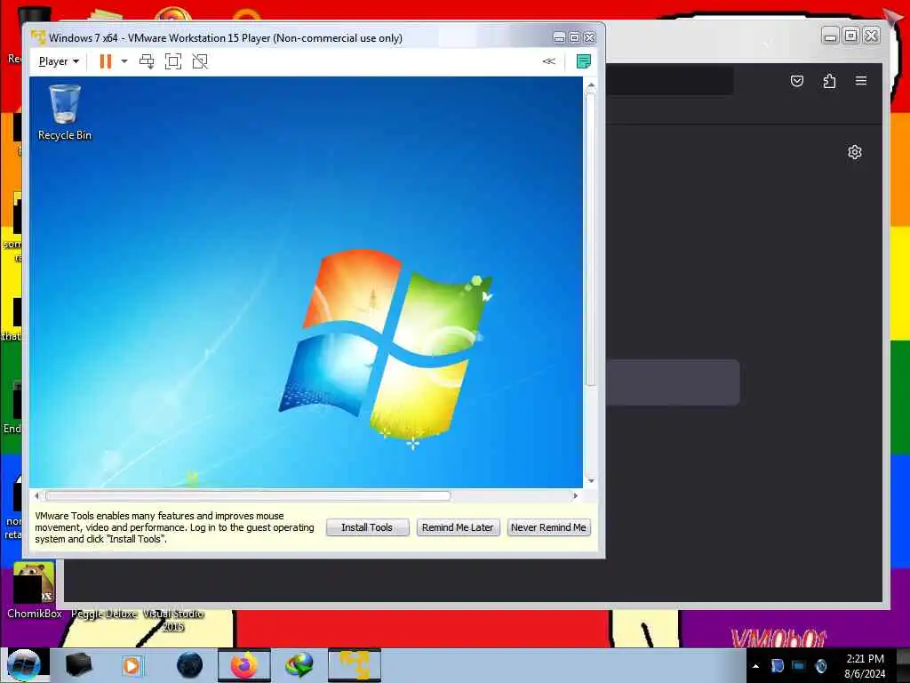Switch to the VMware Player taskbar button
Image resolution: width=910 pixels, height=683 pixels.
[x=355, y=665]
